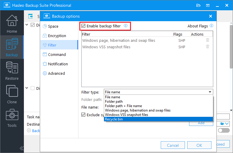Click the OK button

[x=199, y=145]
